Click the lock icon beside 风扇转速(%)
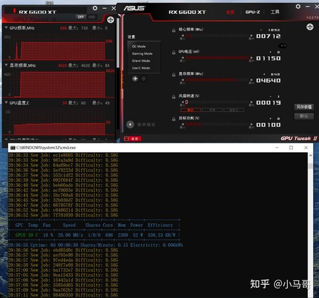 click(173, 97)
